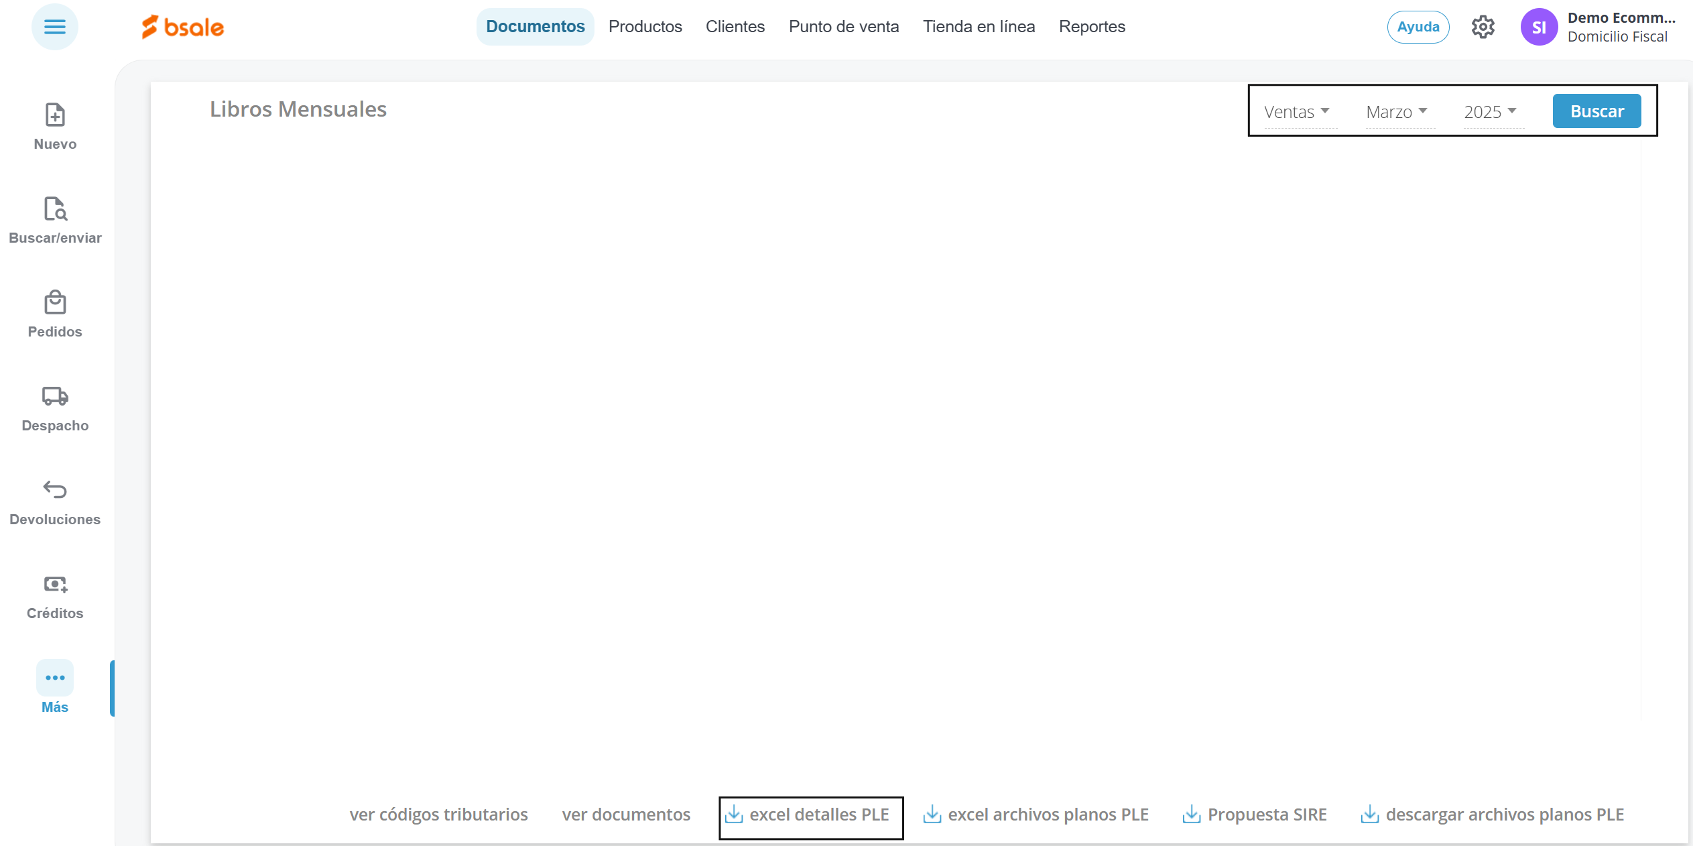Switch to the Productos menu
Screen dimensions: 1693x846
pyautogui.click(x=645, y=27)
